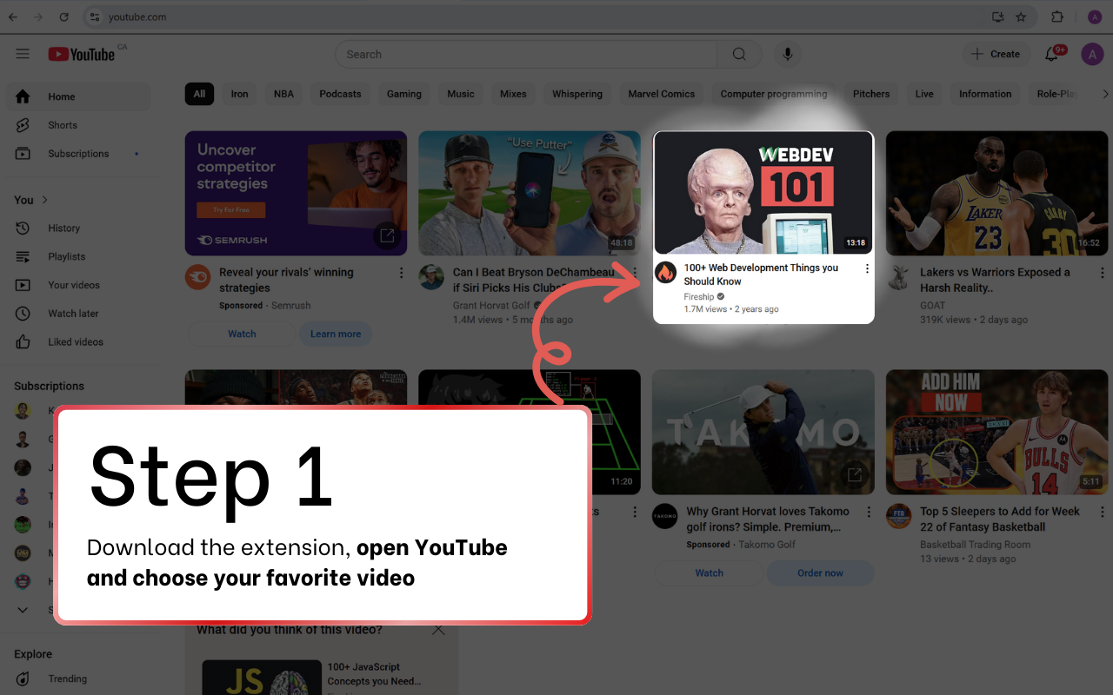
Task: Start voice search with microphone icon
Action: (788, 54)
